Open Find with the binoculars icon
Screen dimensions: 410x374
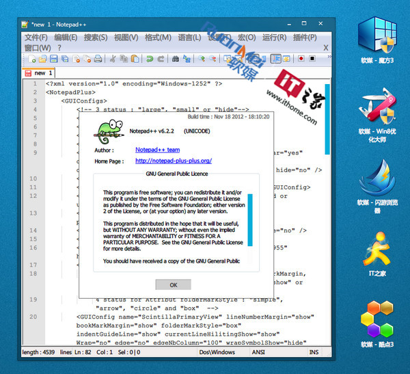click(176, 59)
